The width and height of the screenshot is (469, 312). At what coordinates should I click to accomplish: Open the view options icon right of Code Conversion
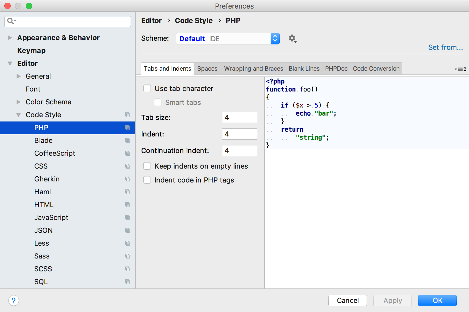tap(459, 69)
